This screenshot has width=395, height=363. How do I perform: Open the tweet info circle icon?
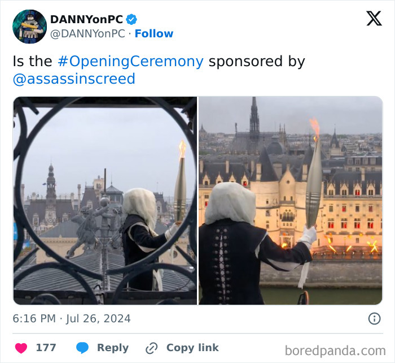(374, 318)
